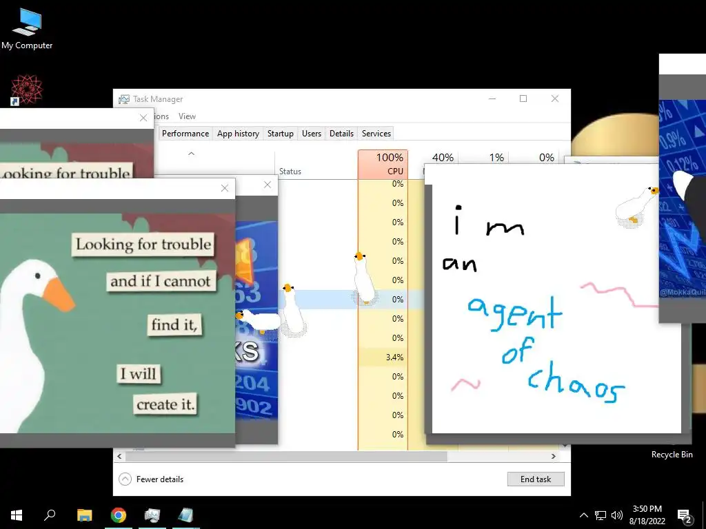Open the volume control in tray
Viewport: 706px width, 529px height.
pos(617,515)
